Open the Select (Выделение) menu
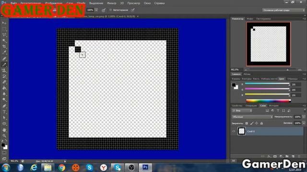This screenshot has width=307, height=172. [x=96, y=3]
